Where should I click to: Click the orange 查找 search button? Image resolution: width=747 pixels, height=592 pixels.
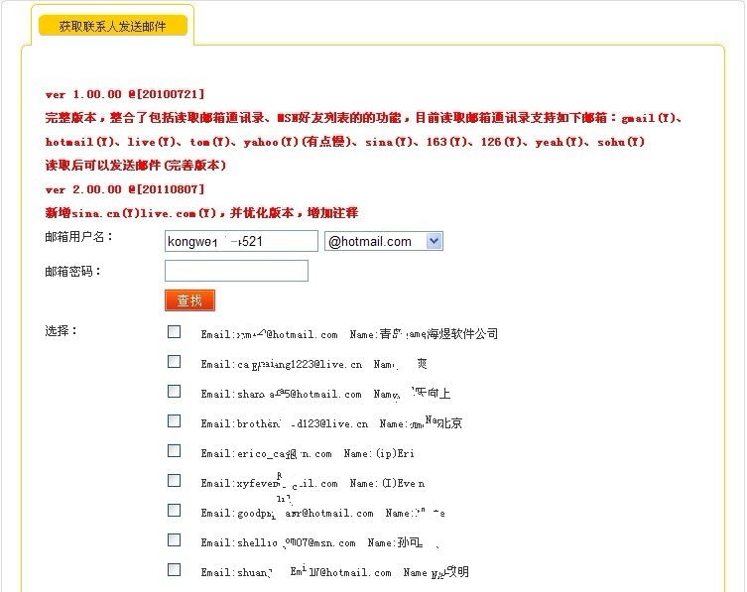(x=189, y=300)
